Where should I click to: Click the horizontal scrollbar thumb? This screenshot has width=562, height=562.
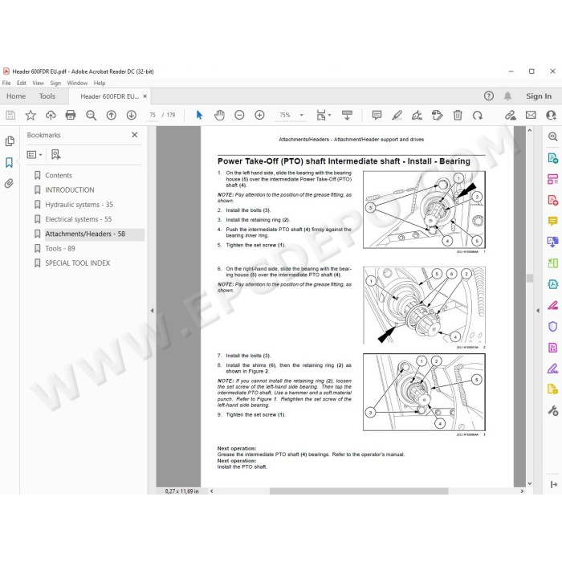click(359, 491)
